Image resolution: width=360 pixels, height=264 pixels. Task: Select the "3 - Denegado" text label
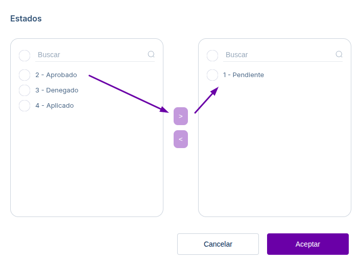(x=57, y=90)
